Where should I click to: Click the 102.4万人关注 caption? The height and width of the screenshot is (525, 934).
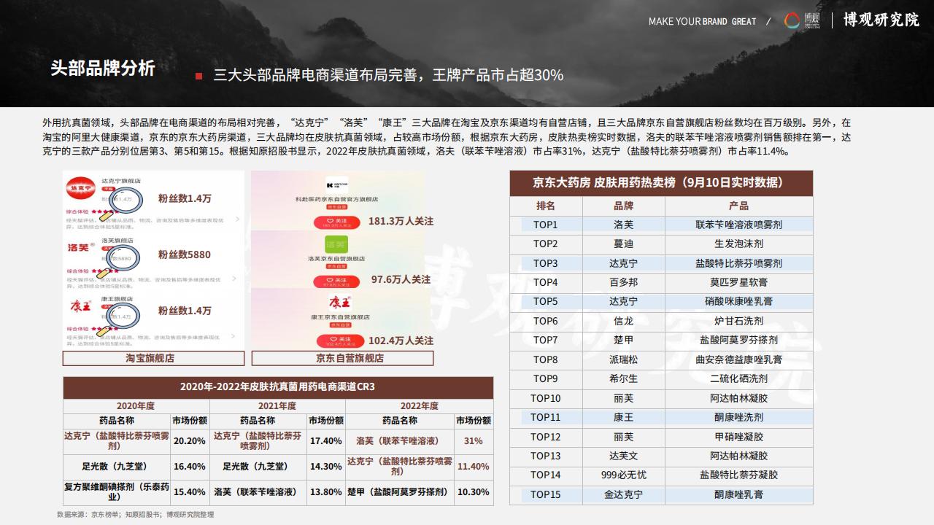pyautogui.click(x=401, y=341)
